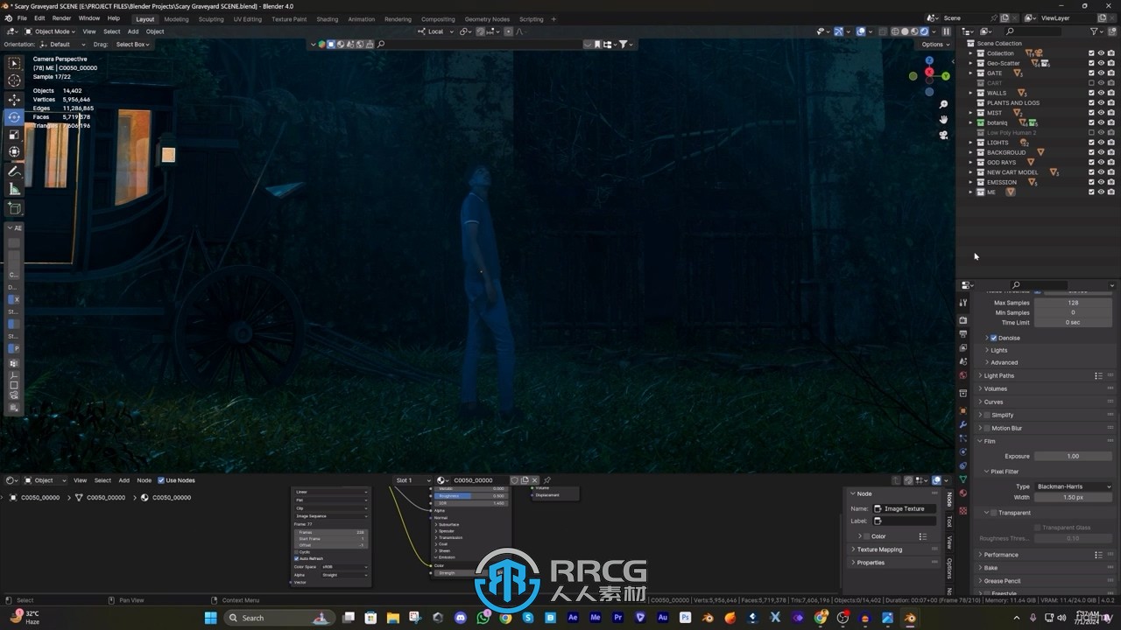Click the Windows Start button
The width and height of the screenshot is (1121, 630).
point(210,618)
